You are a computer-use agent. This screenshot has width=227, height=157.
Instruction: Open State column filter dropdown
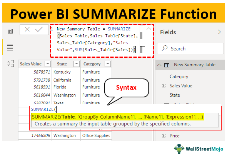[x=77, y=64]
